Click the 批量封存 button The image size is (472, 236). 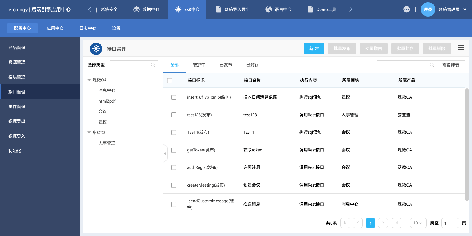pos(405,48)
